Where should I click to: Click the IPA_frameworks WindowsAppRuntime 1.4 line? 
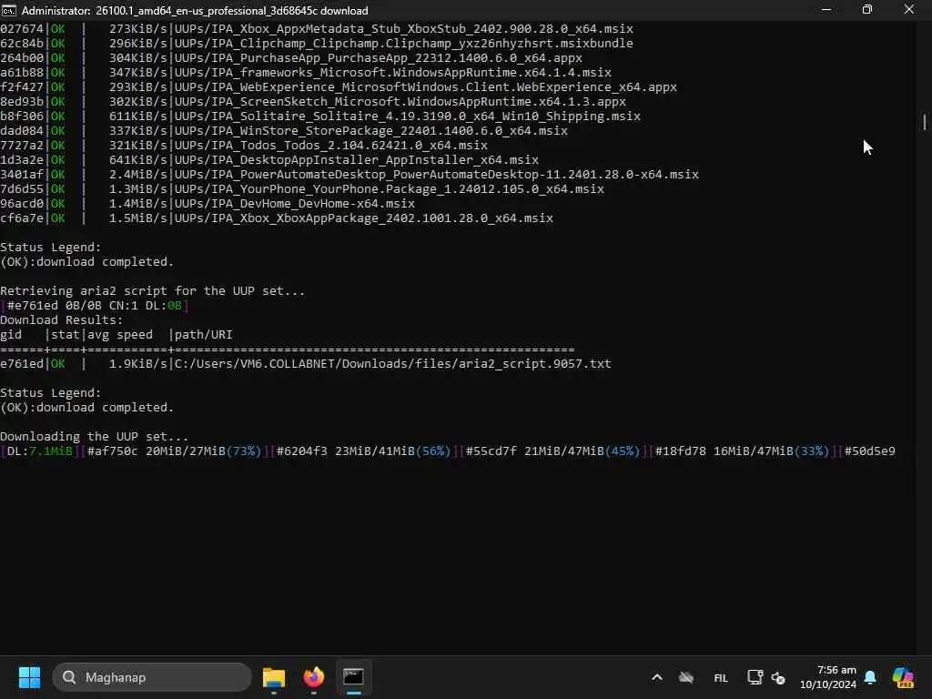pyautogui.click(x=306, y=73)
